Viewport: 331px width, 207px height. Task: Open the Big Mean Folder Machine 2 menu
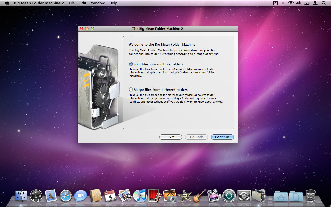click(x=39, y=3)
